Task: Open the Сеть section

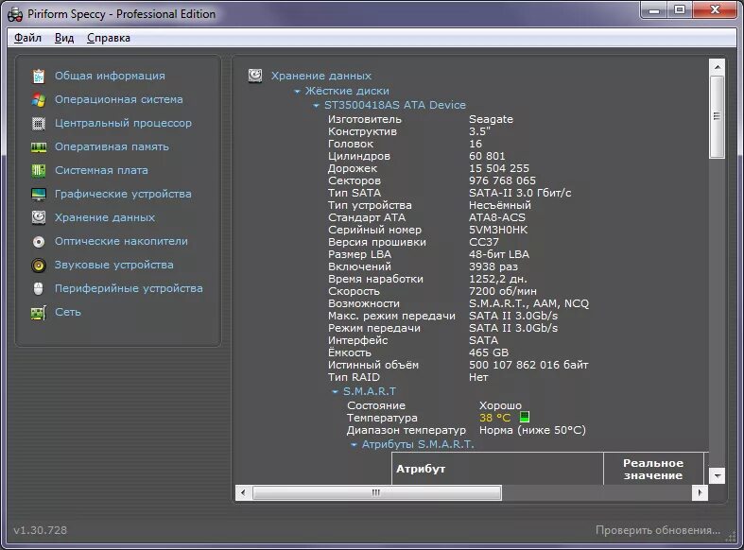Action: (68, 312)
